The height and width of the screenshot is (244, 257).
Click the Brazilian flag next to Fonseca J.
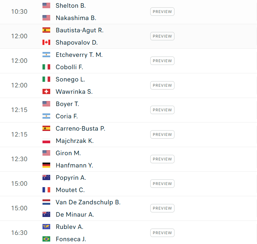46,239
